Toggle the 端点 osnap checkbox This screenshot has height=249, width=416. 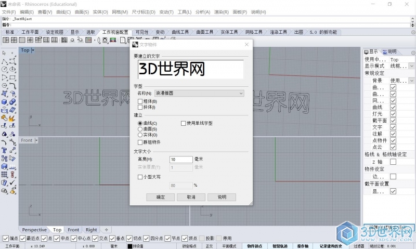tap(5, 239)
